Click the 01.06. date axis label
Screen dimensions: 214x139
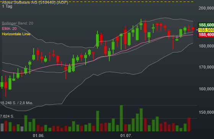pyautogui.click(x=39, y=136)
